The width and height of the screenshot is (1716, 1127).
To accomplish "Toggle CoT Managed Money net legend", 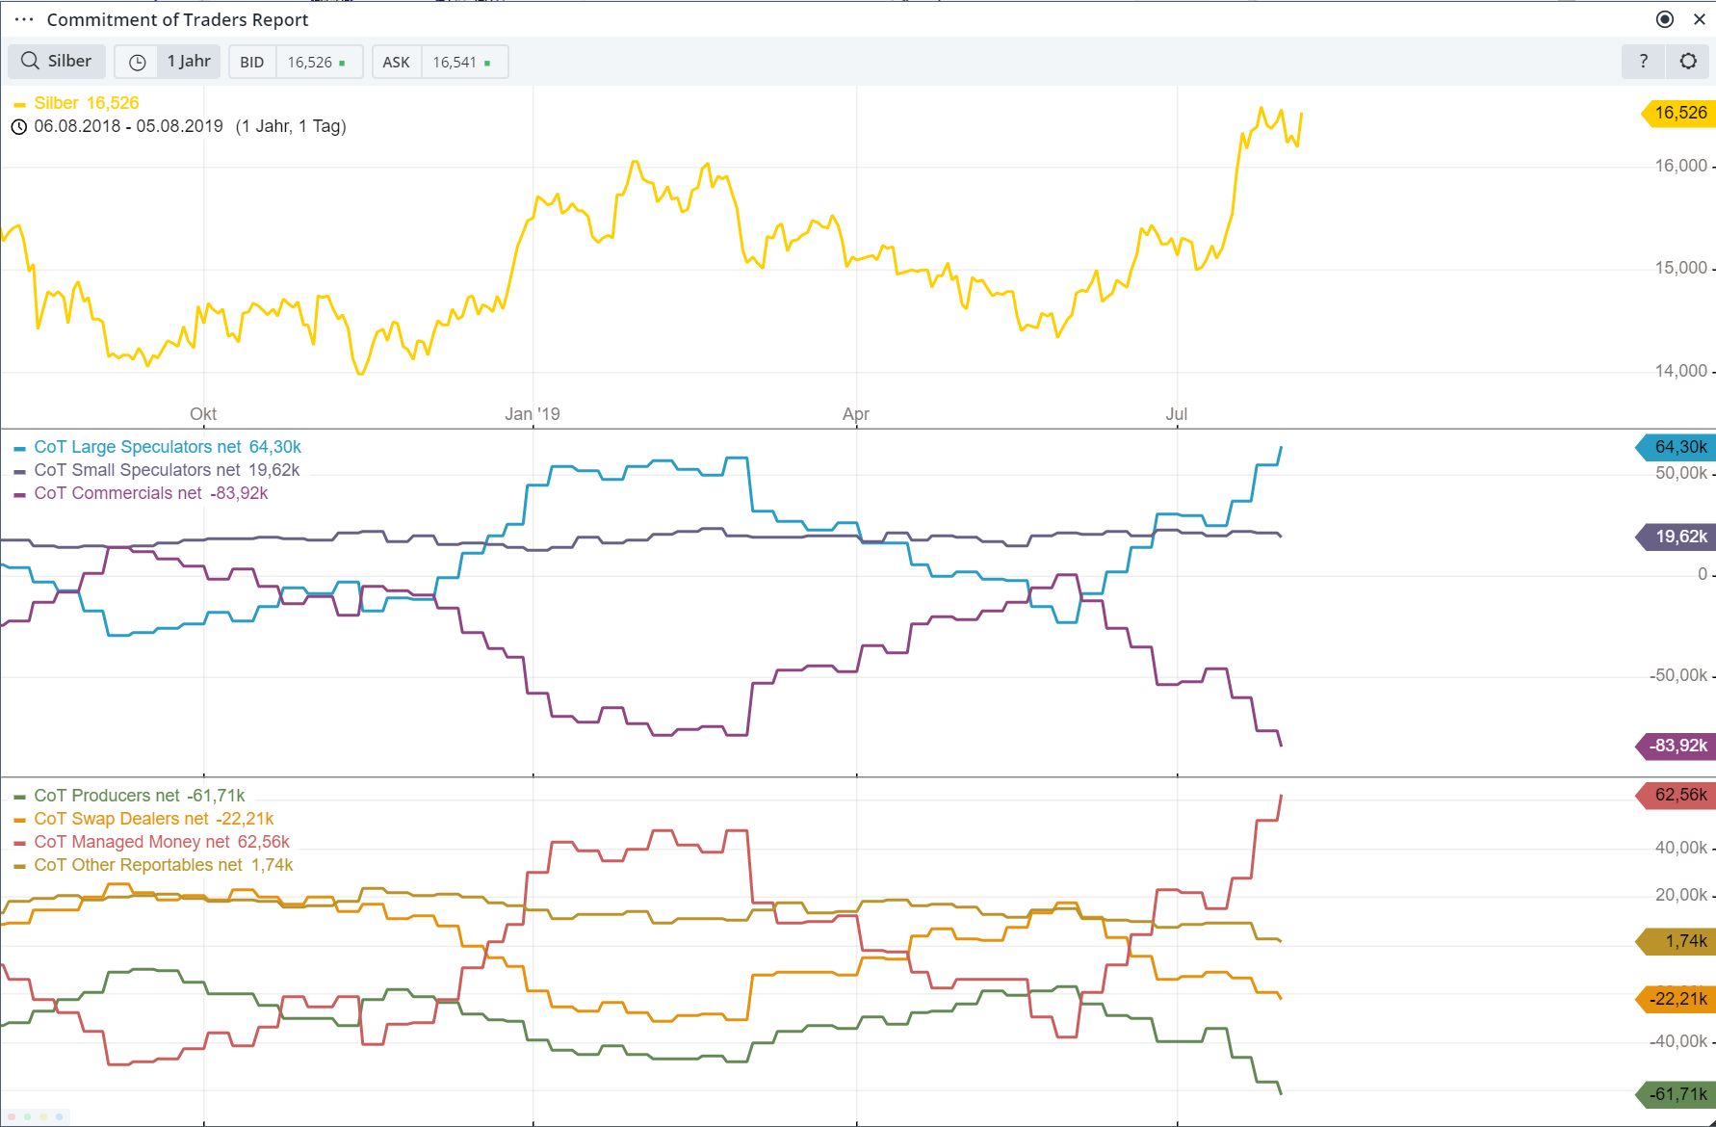I will (151, 842).
